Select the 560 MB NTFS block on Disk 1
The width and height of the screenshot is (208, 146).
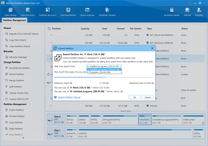199,133
